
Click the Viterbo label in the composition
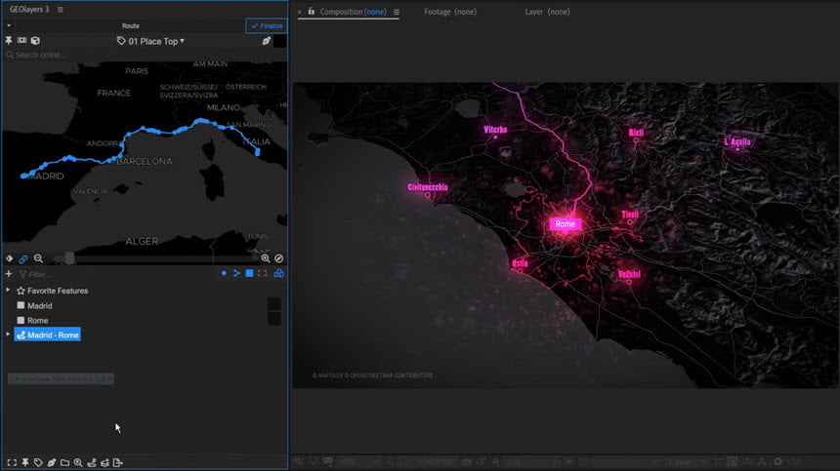coord(495,130)
